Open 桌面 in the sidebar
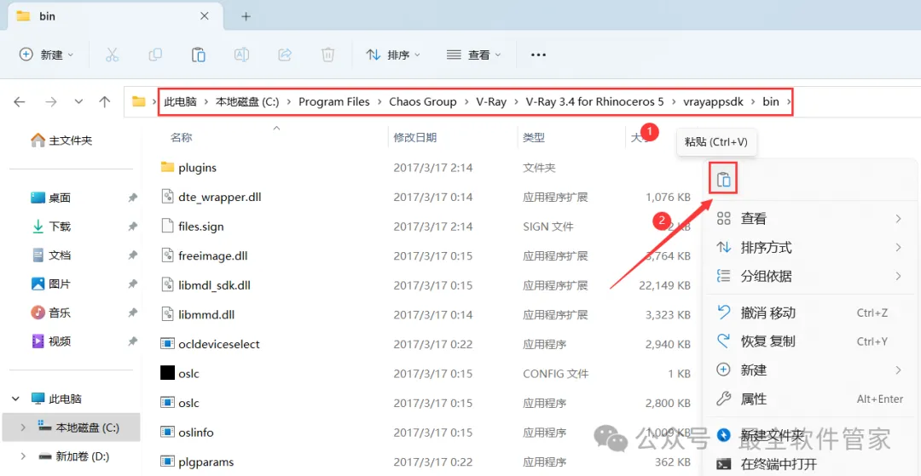 coord(50,198)
